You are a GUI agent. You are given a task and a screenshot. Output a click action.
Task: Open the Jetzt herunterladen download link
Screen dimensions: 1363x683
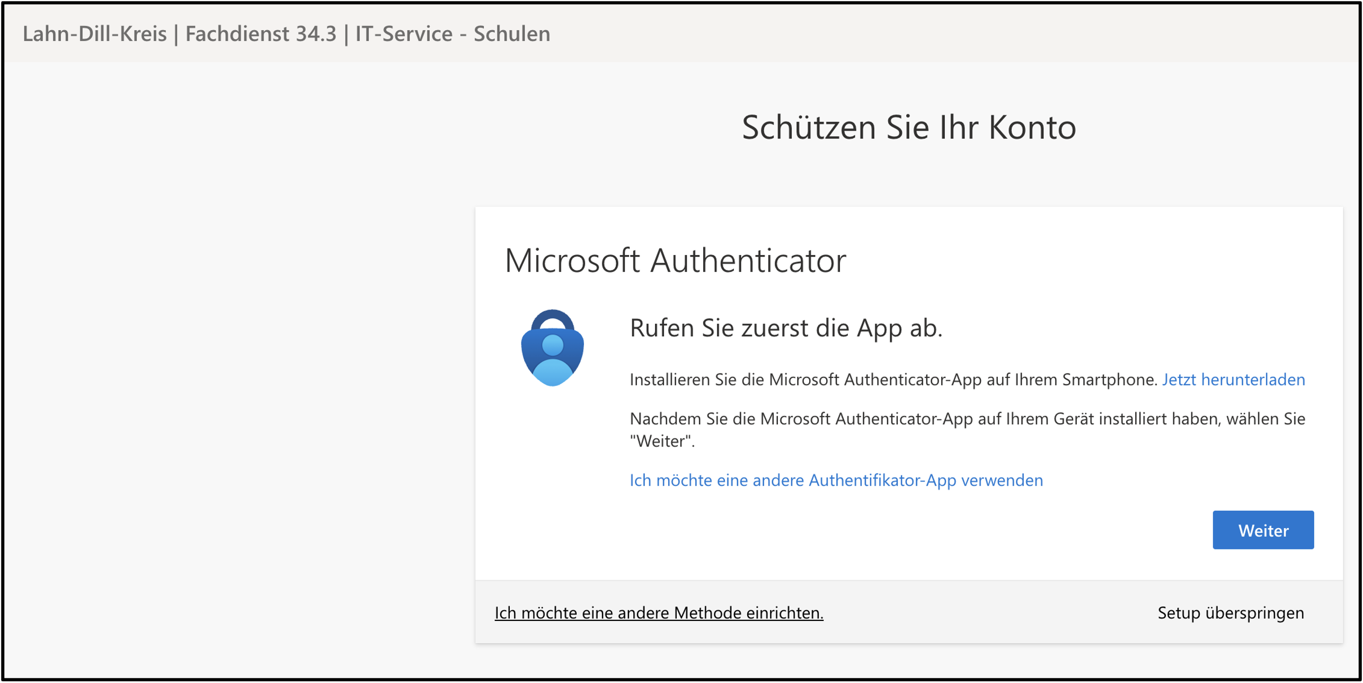(x=1233, y=380)
